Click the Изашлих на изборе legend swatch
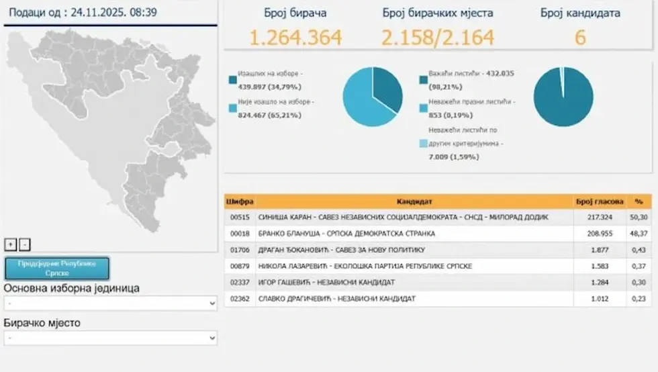Image resolution: width=658 pixels, height=372 pixels. tap(232, 79)
